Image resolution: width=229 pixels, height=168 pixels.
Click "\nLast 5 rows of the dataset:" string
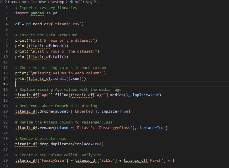[63, 51]
